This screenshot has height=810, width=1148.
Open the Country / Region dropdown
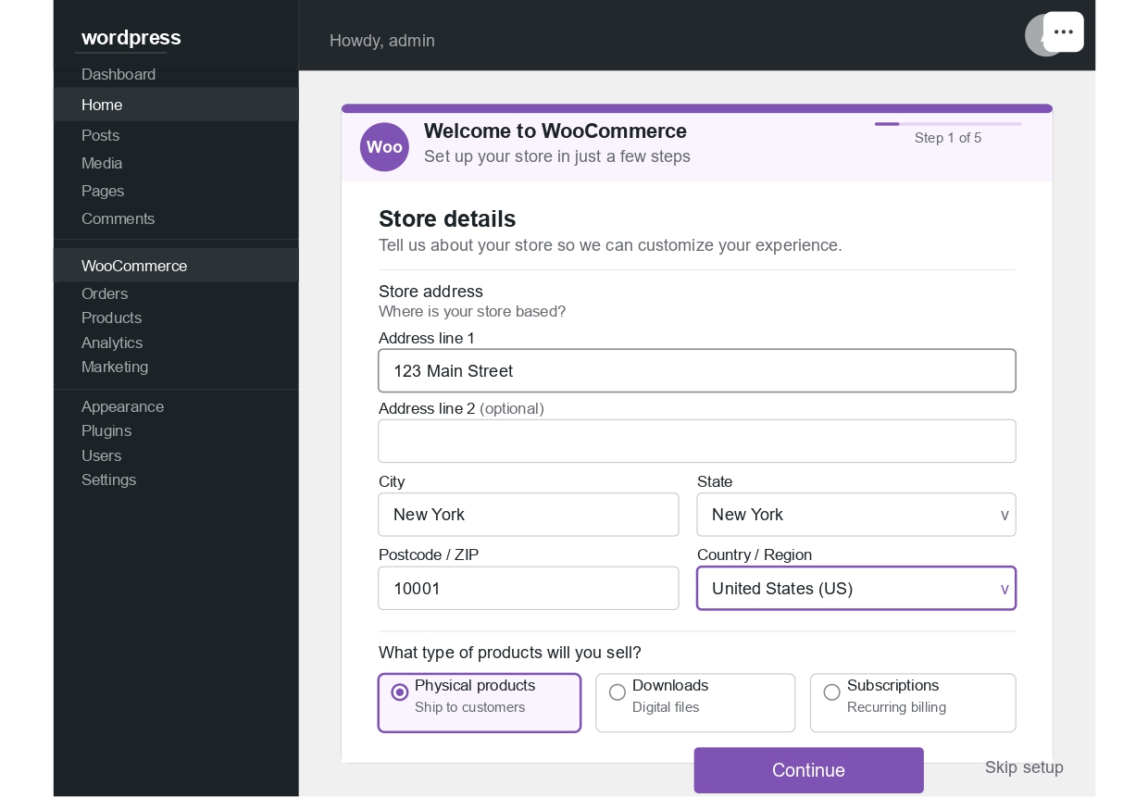point(856,589)
